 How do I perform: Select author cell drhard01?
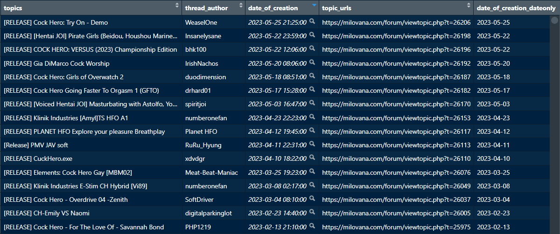213,90
